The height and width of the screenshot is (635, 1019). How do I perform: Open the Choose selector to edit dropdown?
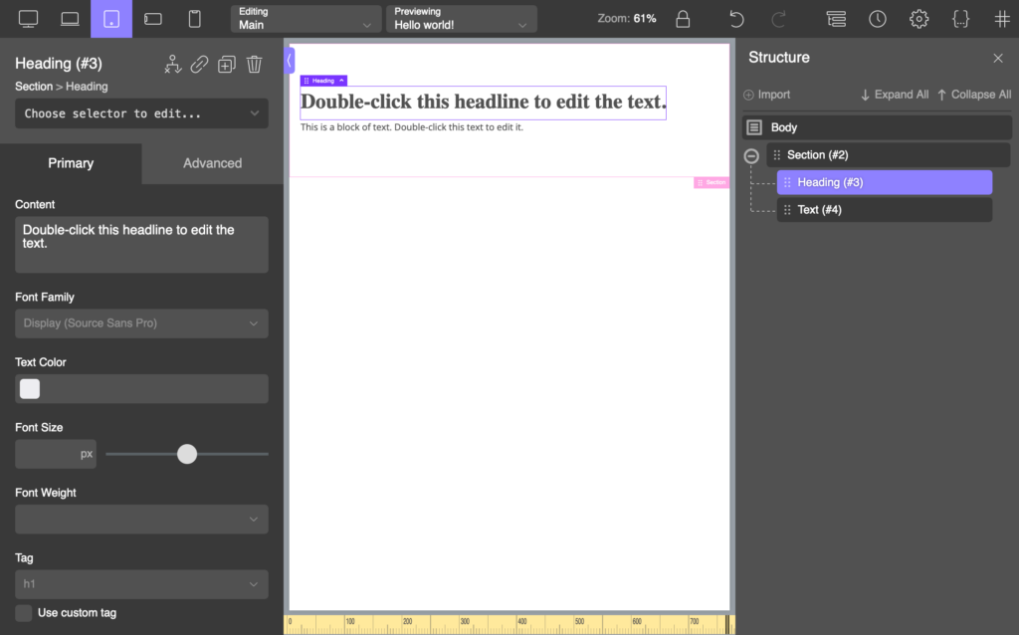(141, 113)
